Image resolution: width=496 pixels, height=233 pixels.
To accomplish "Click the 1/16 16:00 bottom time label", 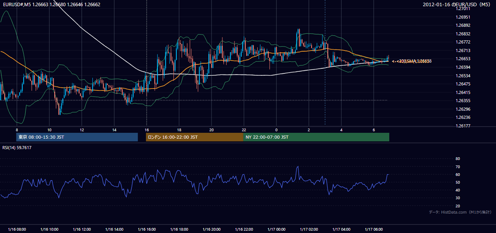I will 147,230.
